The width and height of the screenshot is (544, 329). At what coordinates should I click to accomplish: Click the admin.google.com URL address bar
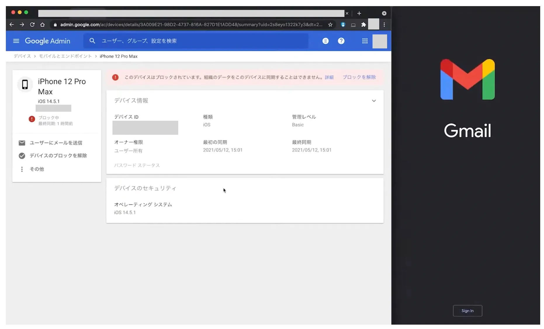click(x=191, y=24)
